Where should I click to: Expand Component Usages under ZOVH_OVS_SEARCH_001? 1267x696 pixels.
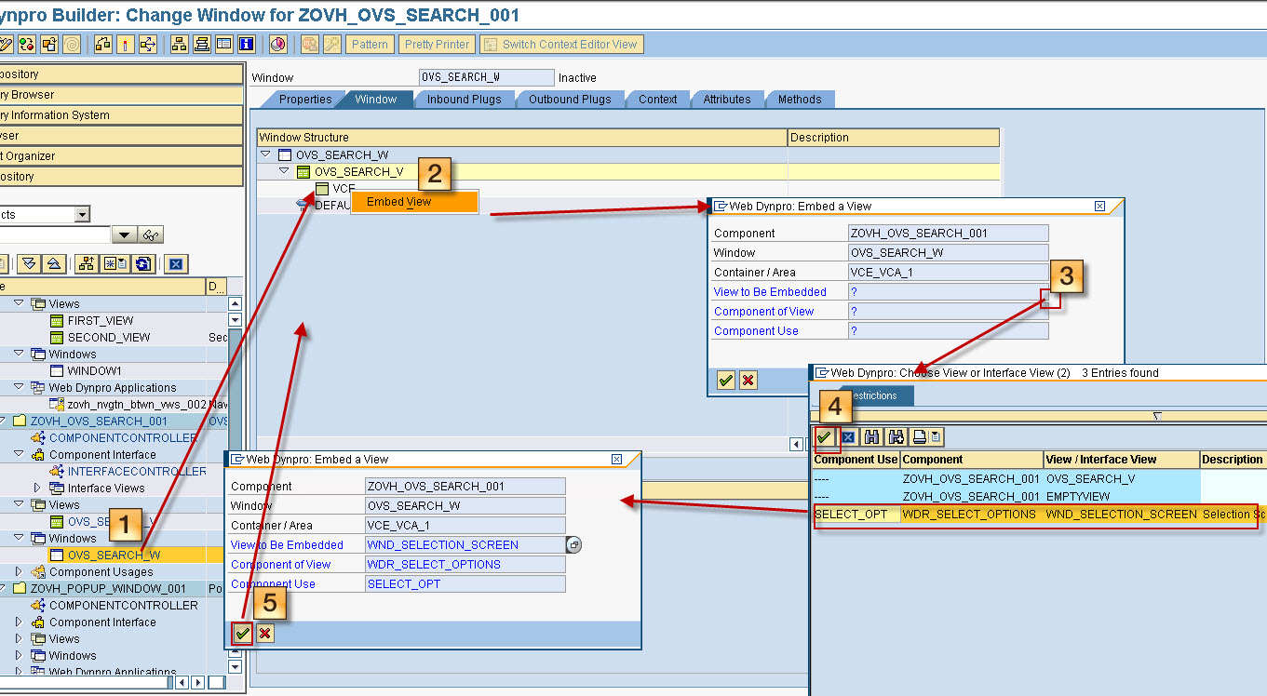[17, 571]
